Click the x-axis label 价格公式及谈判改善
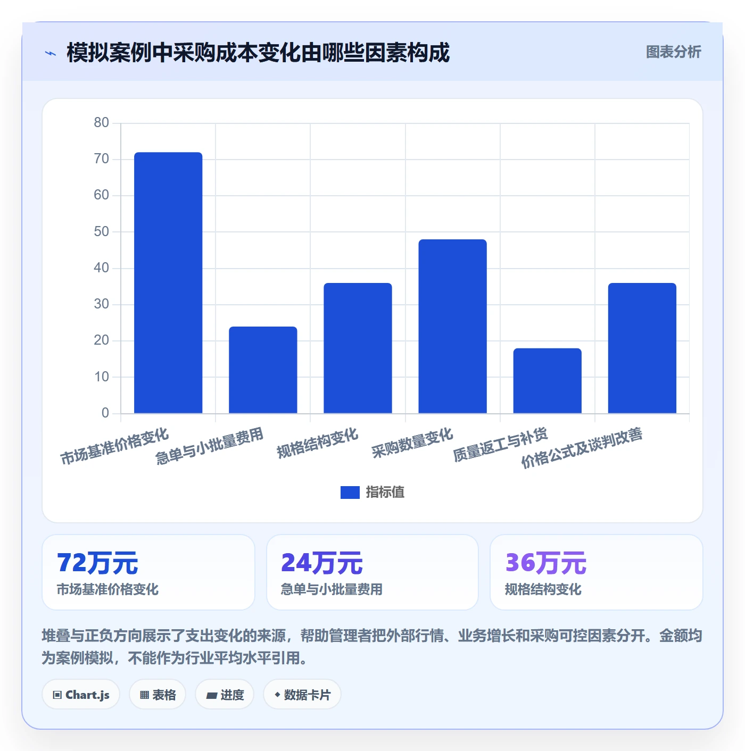 (582, 448)
